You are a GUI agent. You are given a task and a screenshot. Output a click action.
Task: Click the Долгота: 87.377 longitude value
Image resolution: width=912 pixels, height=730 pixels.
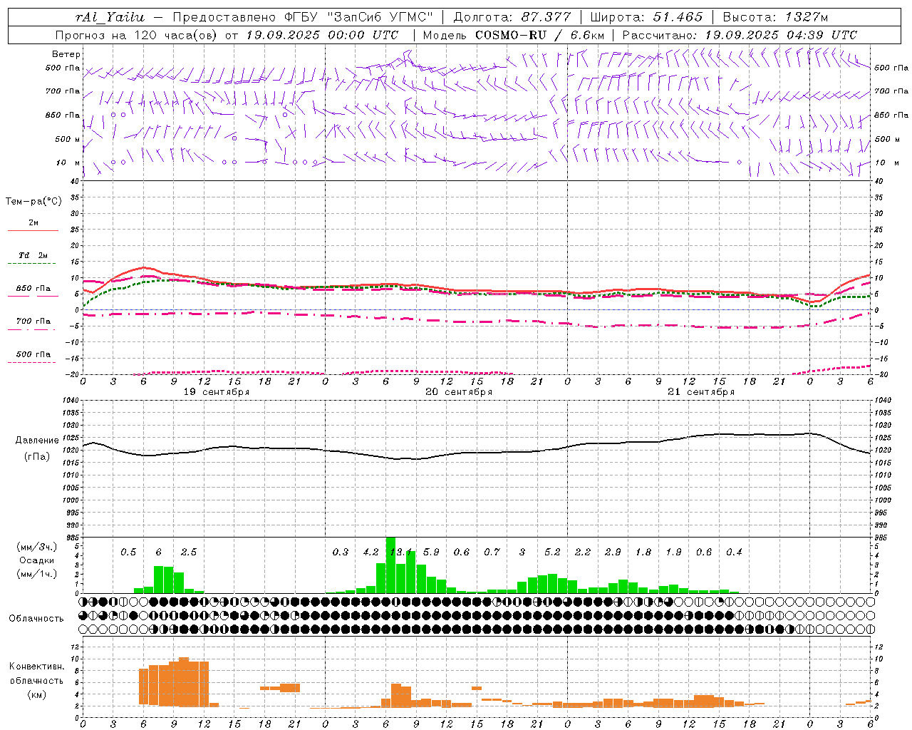(512, 17)
